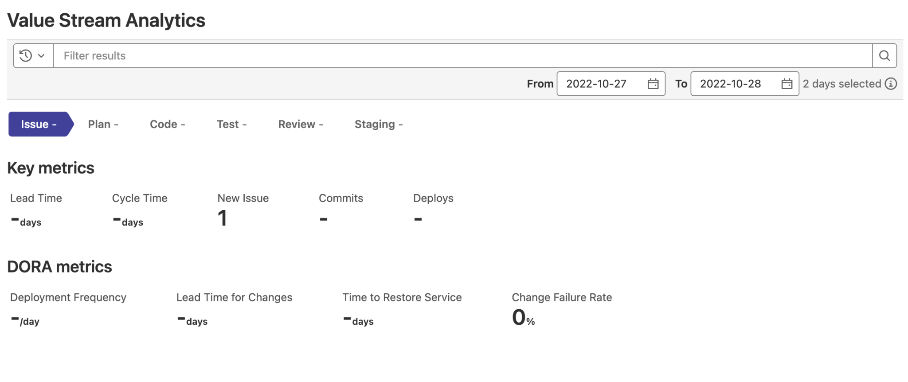908x382 pixels.
Task: Select the From date value 2022-10-27
Action: 596,84
